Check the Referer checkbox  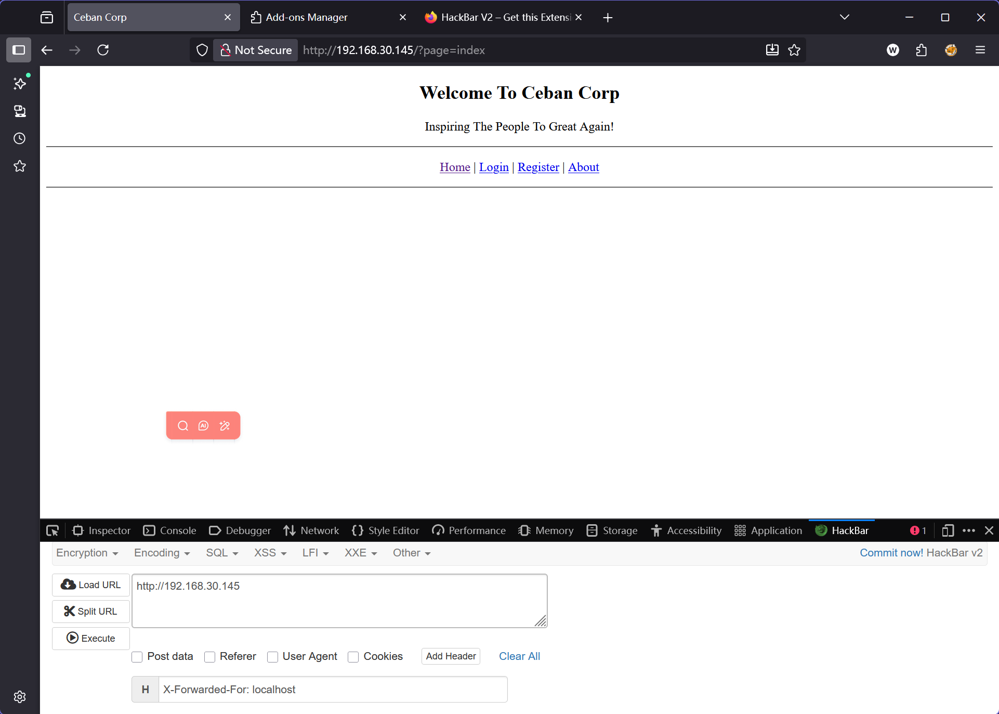pyautogui.click(x=210, y=657)
